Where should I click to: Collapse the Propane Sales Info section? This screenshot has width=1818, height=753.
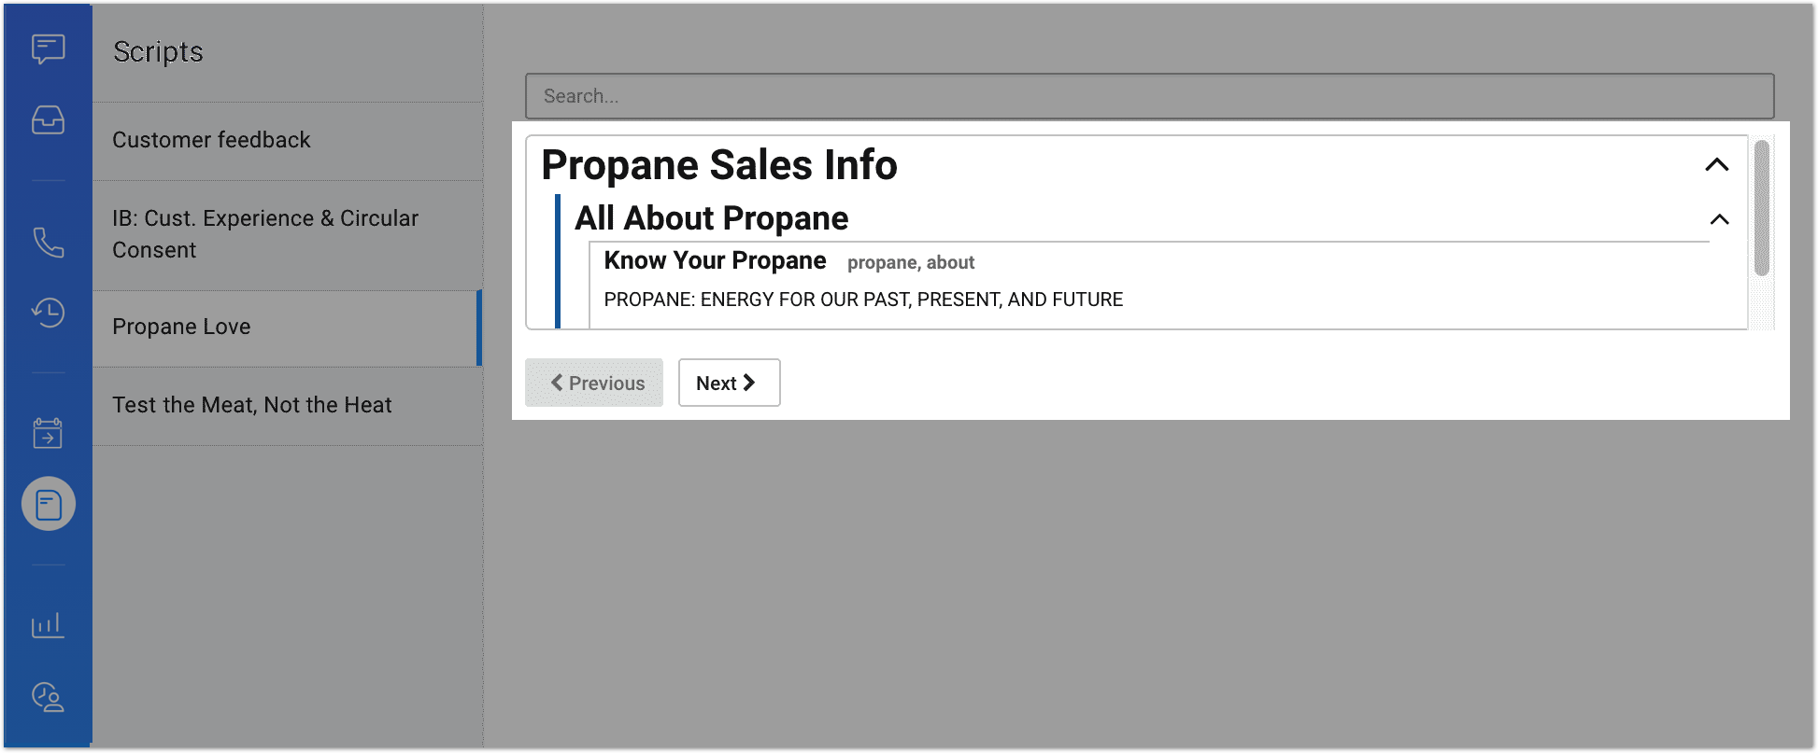pos(1716,165)
